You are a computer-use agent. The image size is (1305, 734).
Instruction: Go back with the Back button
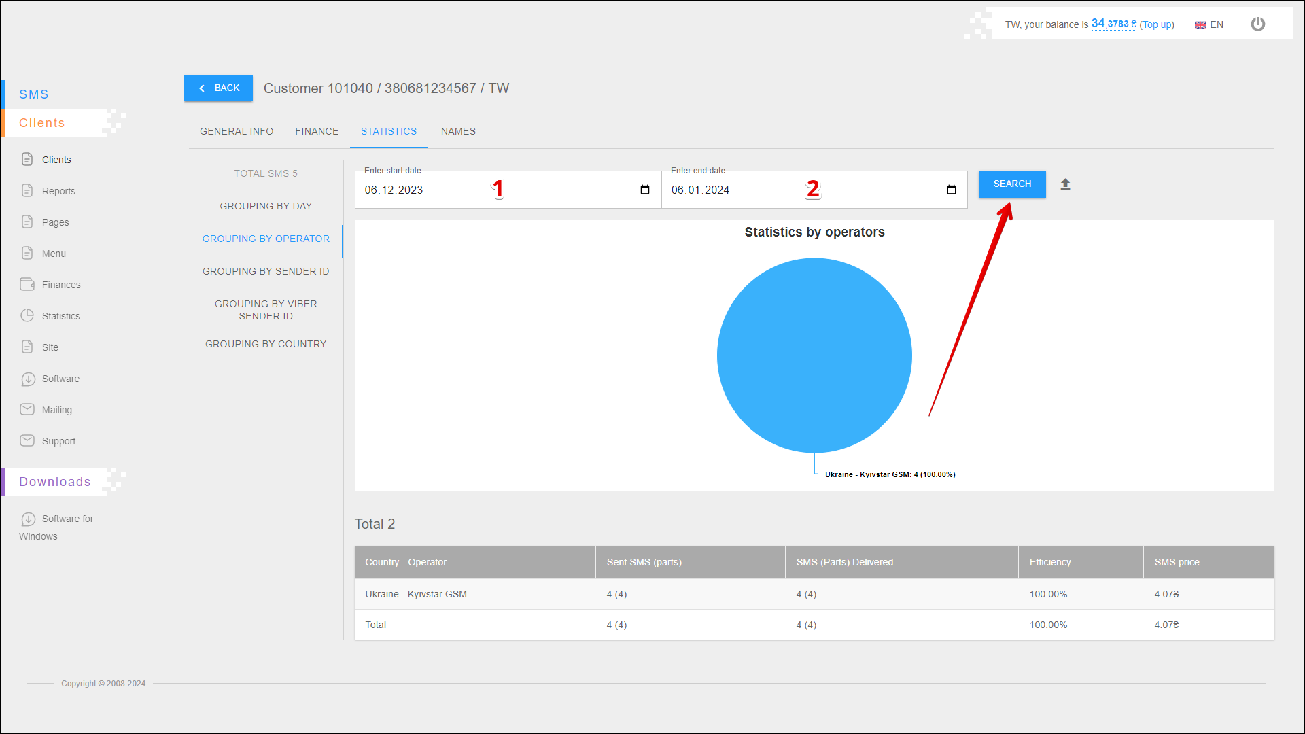218,88
